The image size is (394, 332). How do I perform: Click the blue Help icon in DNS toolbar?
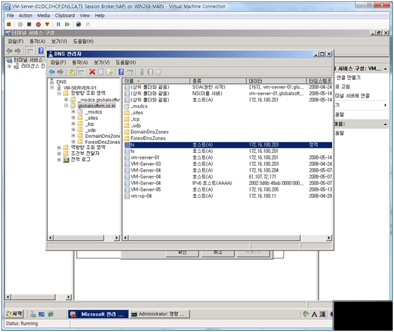point(121,72)
